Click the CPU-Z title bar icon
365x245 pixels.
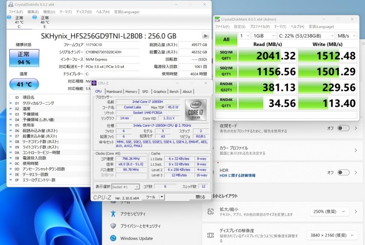(x=94, y=83)
